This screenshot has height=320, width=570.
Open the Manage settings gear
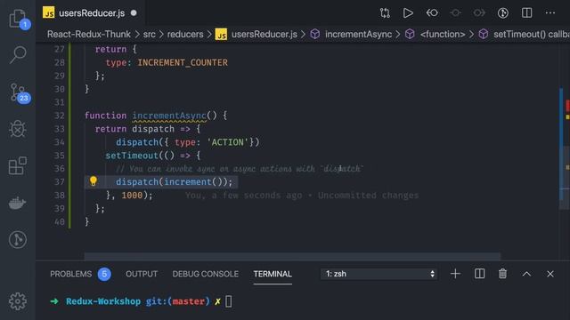point(18,301)
